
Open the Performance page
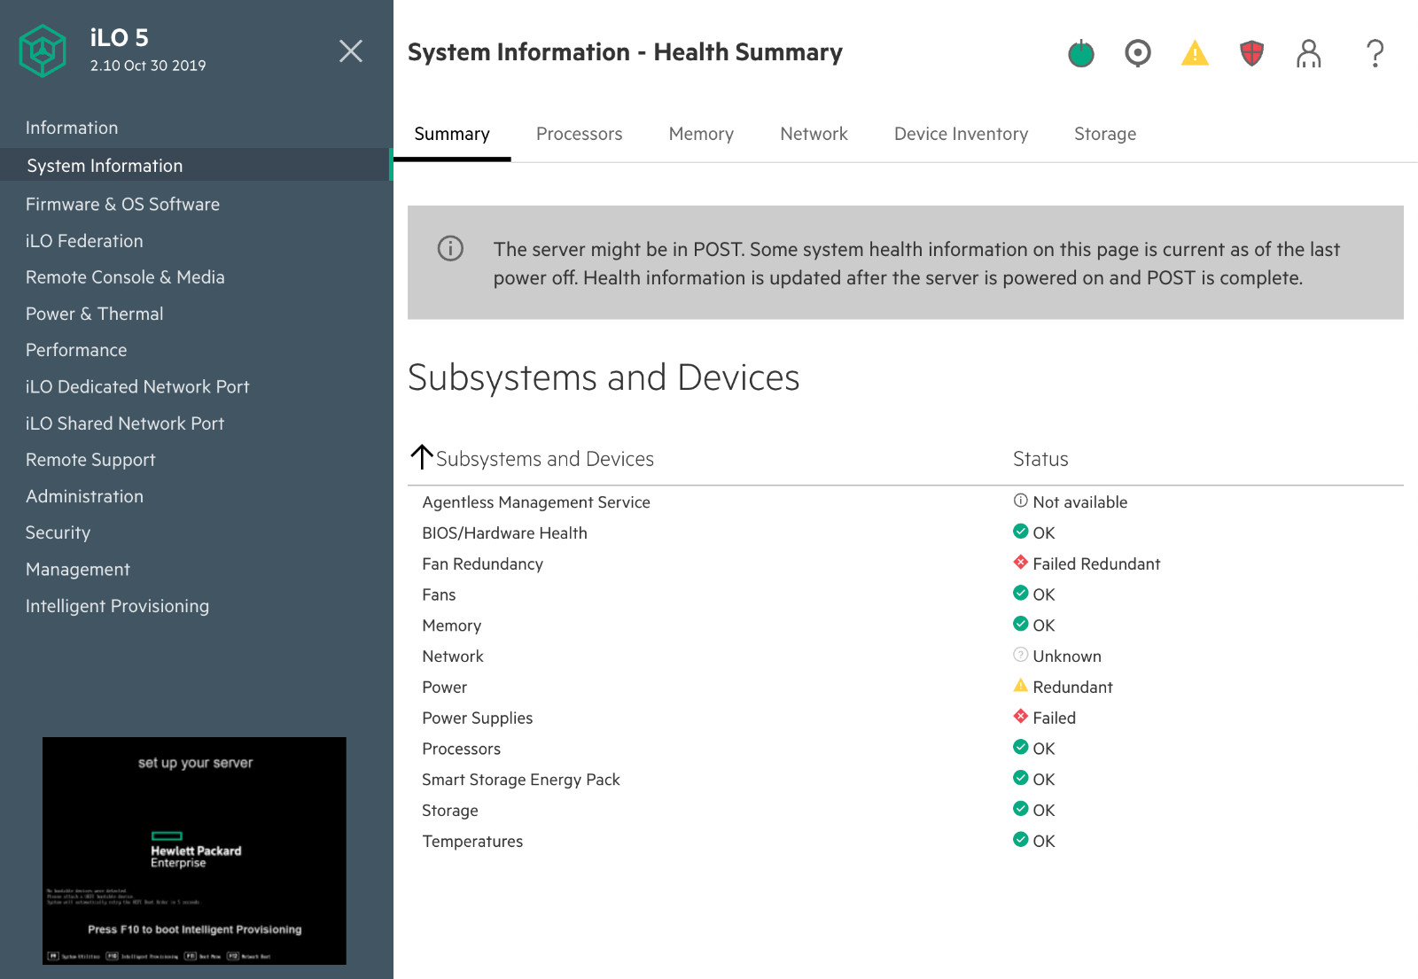[x=76, y=350]
